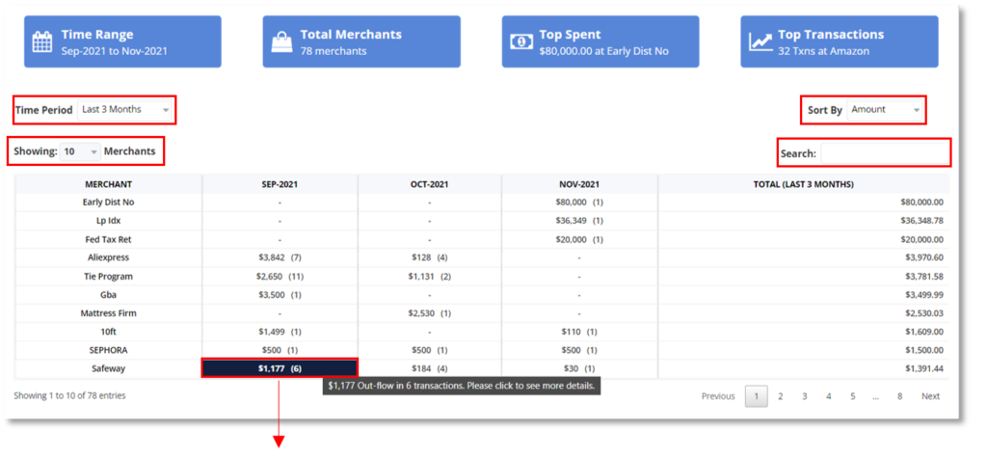Click the NOV-2021 column header
The image size is (987, 459).
(579, 184)
